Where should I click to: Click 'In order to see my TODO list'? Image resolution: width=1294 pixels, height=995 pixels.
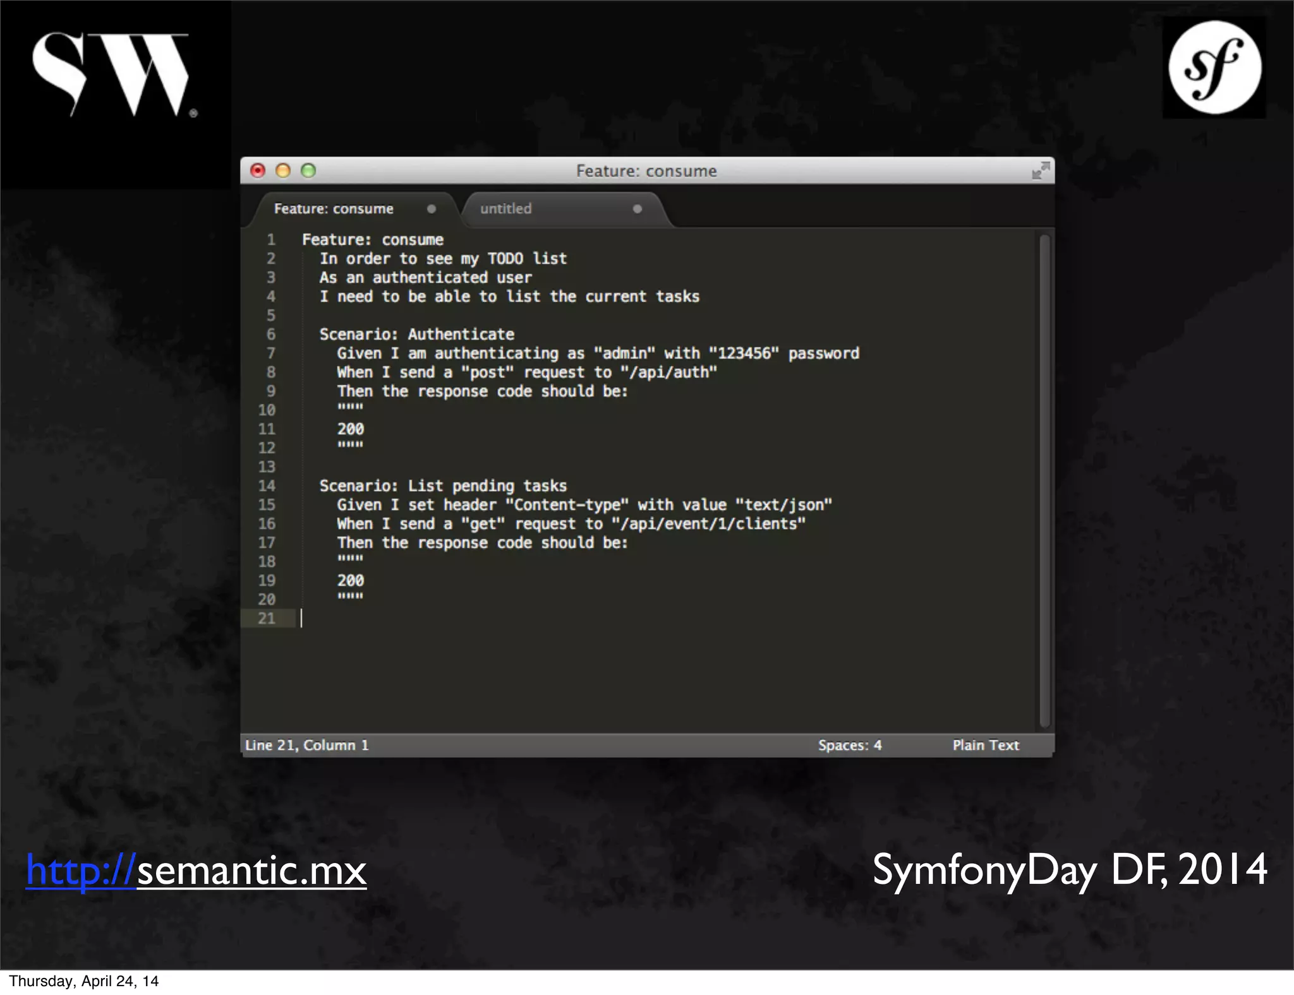tap(444, 259)
